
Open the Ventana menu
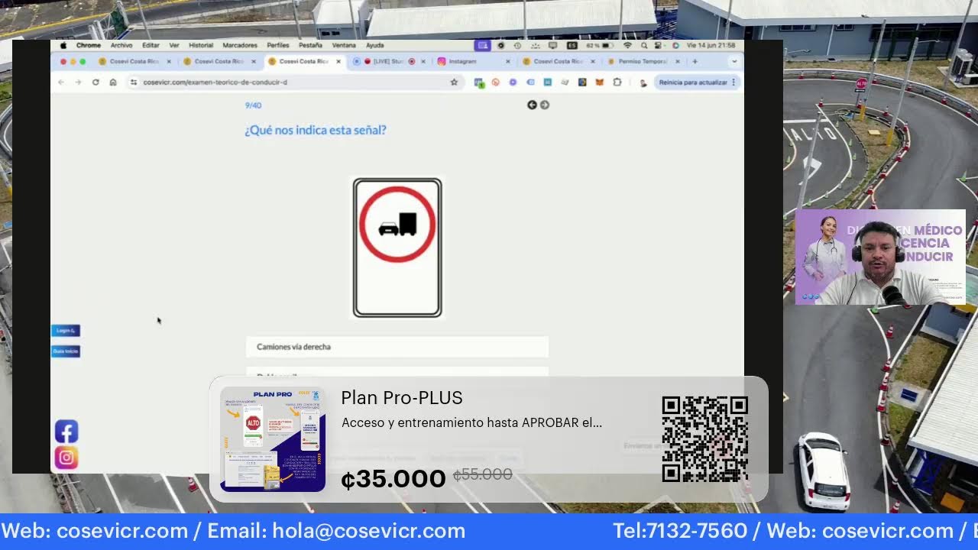tap(344, 45)
